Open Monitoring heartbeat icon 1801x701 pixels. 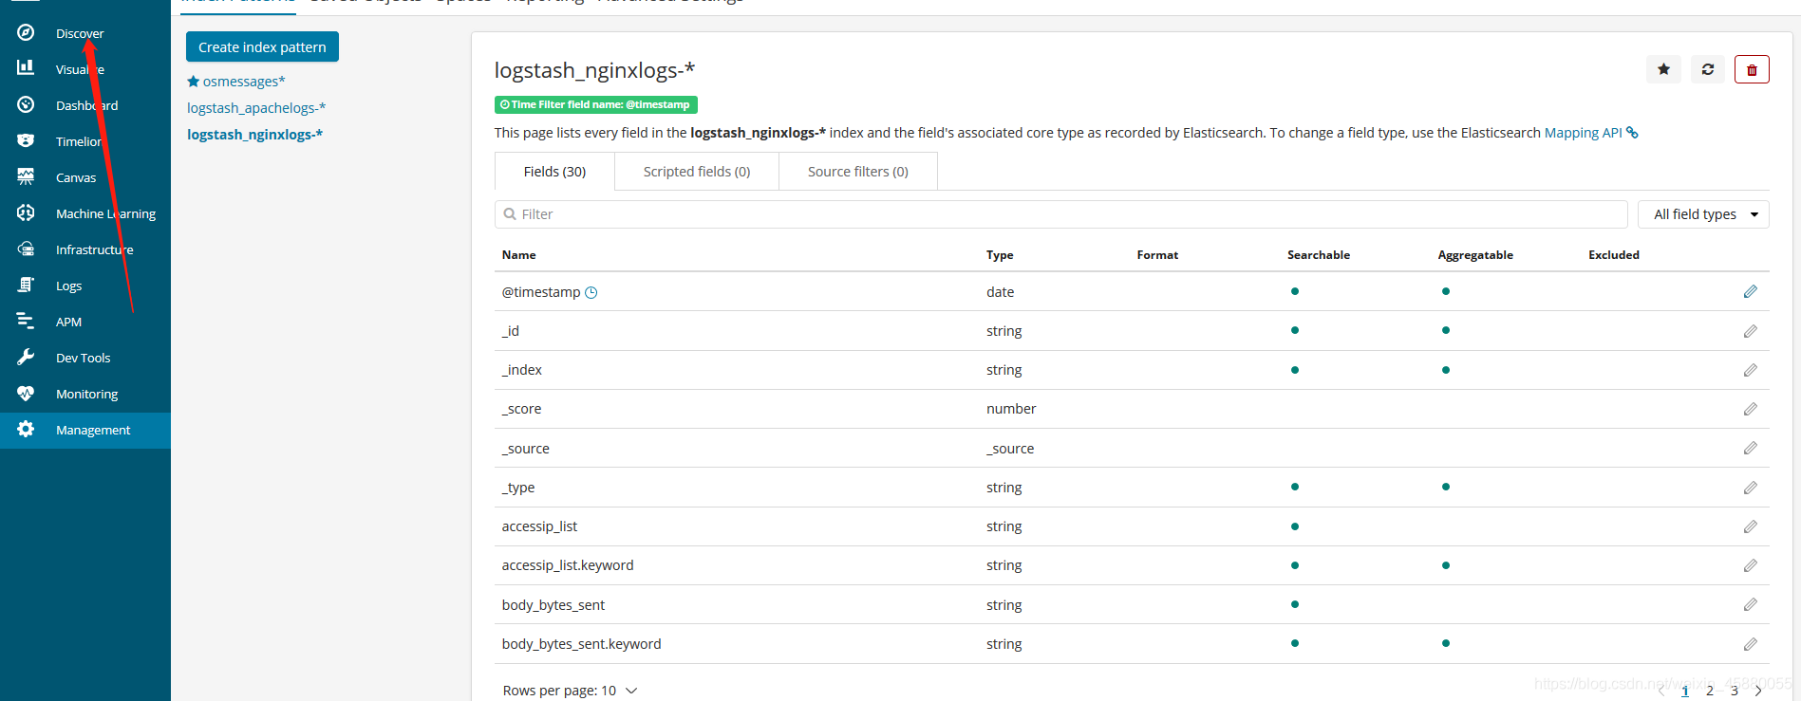(x=26, y=394)
